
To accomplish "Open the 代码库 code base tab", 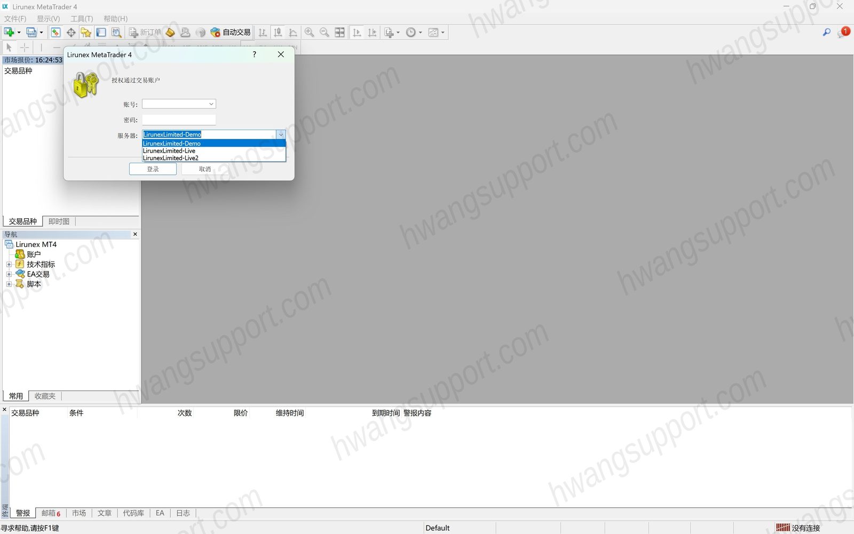I will [x=133, y=513].
